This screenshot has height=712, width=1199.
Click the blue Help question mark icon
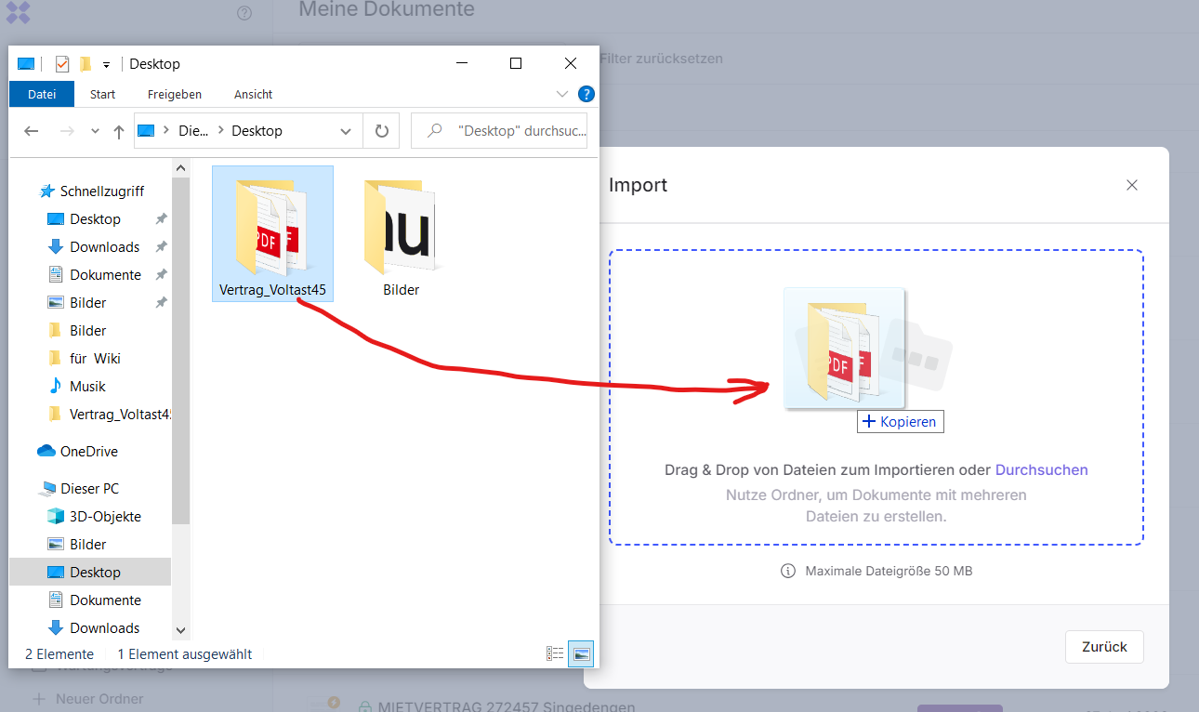tap(586, 94)
